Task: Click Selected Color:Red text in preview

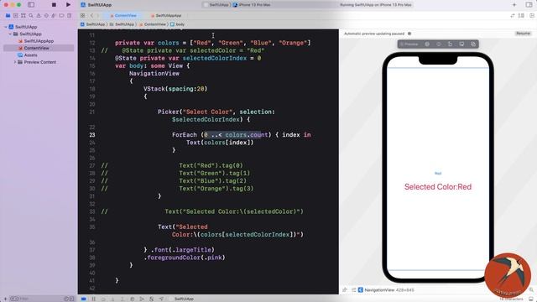Action: 438,186
